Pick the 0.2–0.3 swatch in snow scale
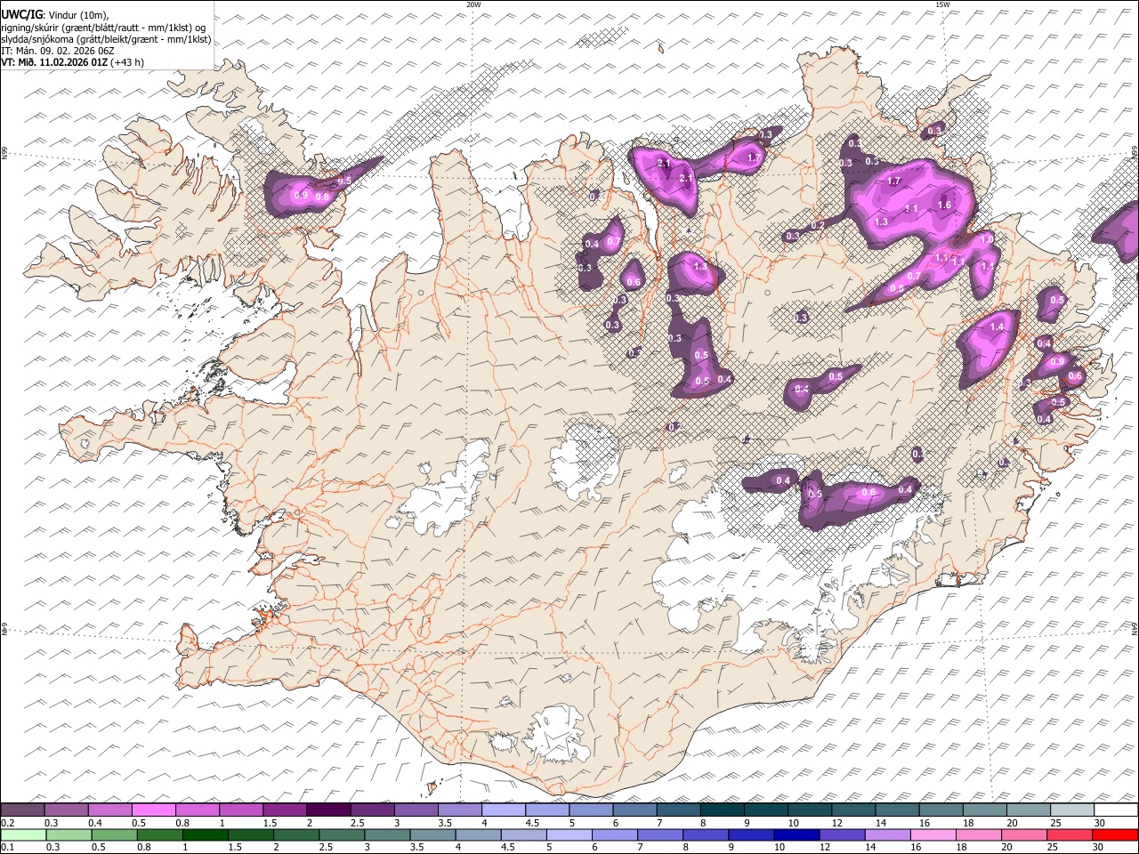 click(23, 810)
